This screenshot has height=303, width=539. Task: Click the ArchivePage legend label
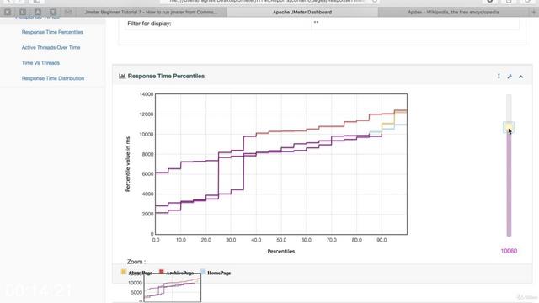(179, 273)
